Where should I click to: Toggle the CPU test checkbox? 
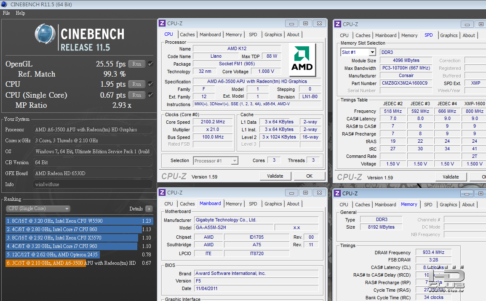[x=150, y=84]
